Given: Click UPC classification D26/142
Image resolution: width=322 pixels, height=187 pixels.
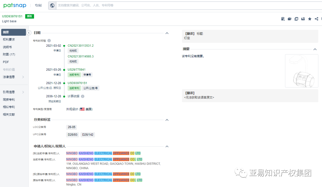Looking at the screenshot, I should pos(88,135).
